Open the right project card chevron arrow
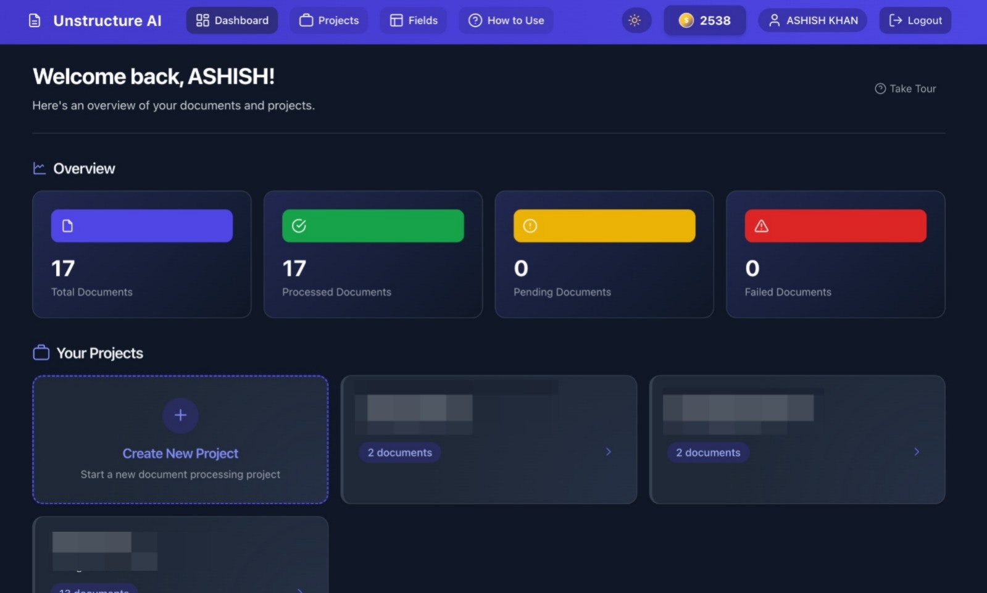Screen dimensions: 987x593 (917, 452)
